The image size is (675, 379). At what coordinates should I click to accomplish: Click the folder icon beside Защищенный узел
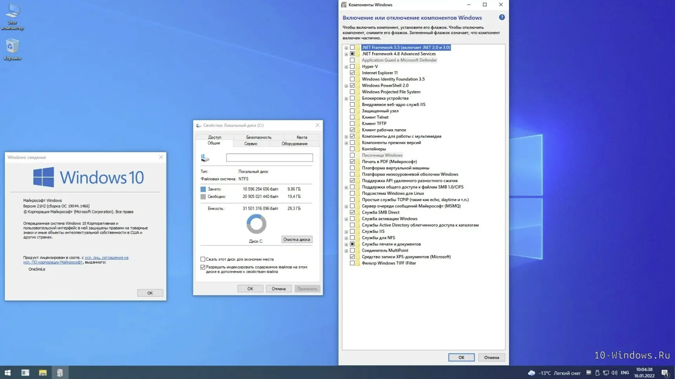pos(358,111)
